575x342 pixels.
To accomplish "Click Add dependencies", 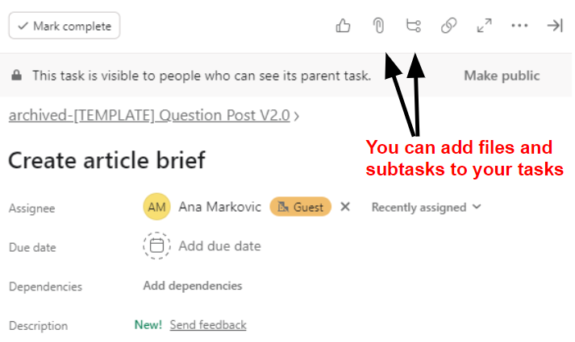I will point(193,286).
